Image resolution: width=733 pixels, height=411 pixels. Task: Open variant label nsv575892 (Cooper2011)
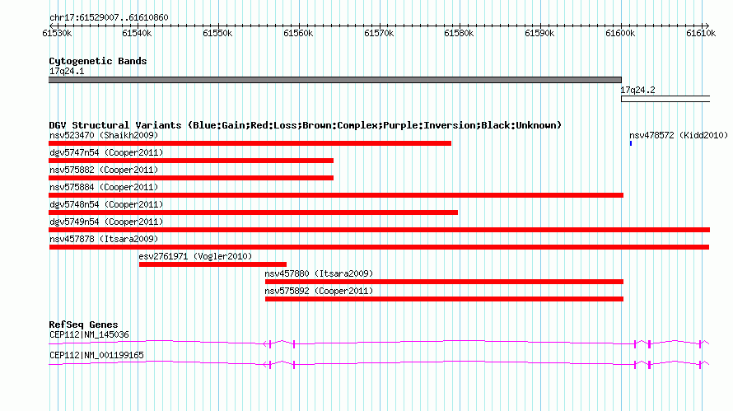point(319,291)
